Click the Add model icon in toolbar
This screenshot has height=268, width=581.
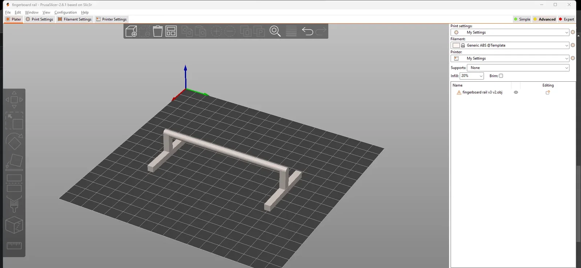(x=131, y=31)
